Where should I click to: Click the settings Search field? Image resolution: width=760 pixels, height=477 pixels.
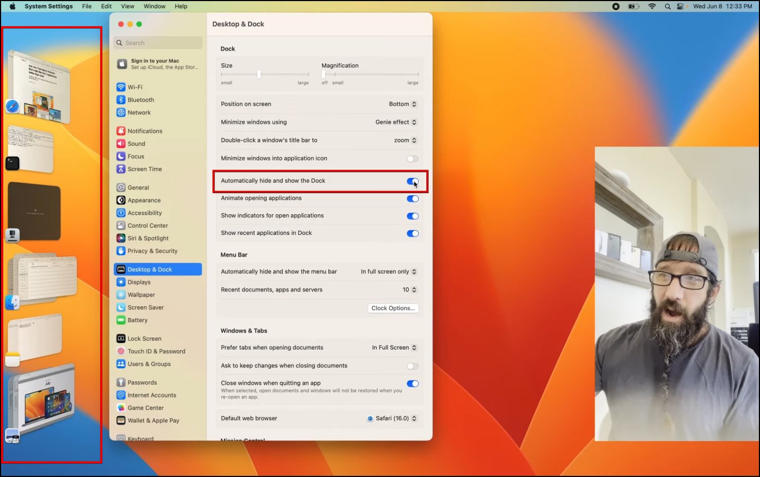[158, 43]
